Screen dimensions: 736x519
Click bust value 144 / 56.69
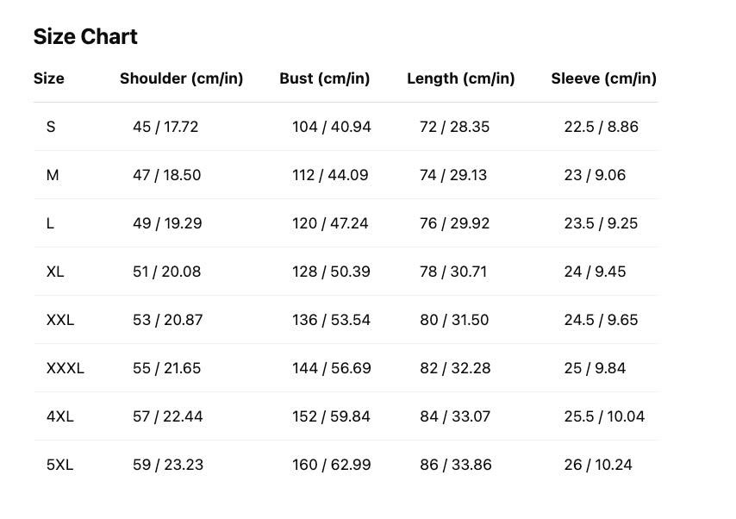(331, 368)
